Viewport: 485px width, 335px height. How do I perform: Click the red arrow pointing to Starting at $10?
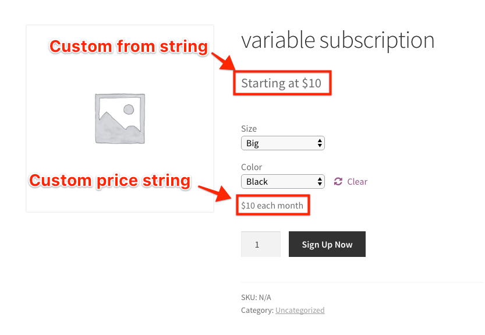click(x=224, y=61)
